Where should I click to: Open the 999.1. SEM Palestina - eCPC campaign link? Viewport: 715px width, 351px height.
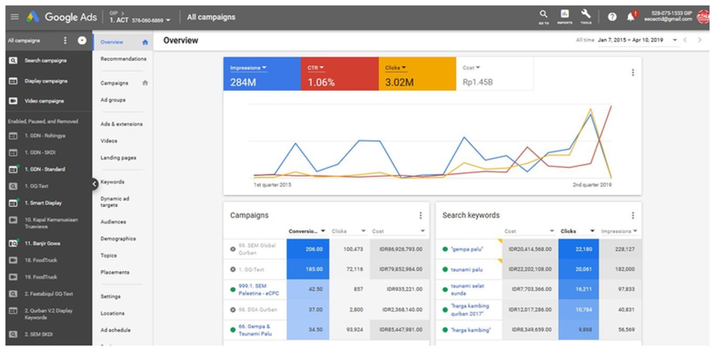coord(258,290)
